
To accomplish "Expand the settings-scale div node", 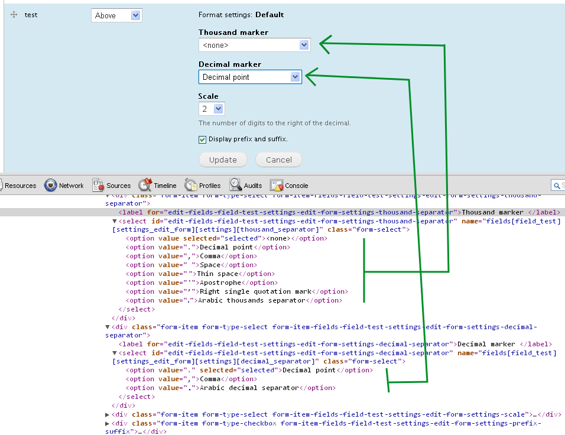I will click(107, 415).
